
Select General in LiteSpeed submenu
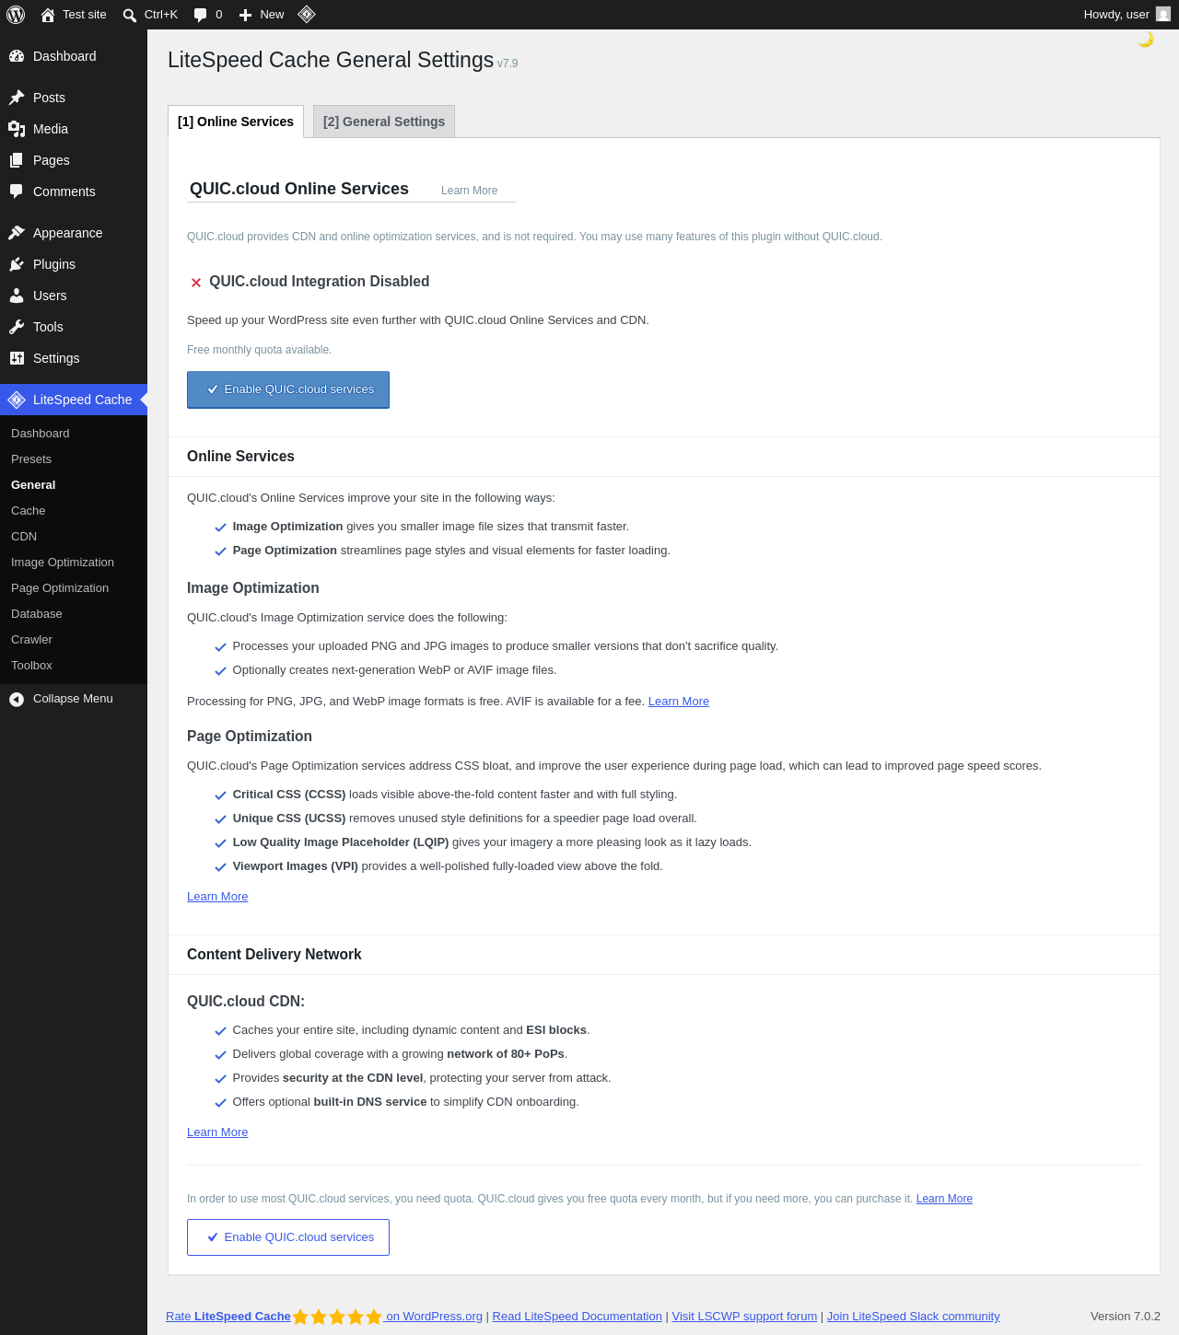(33, 485)
